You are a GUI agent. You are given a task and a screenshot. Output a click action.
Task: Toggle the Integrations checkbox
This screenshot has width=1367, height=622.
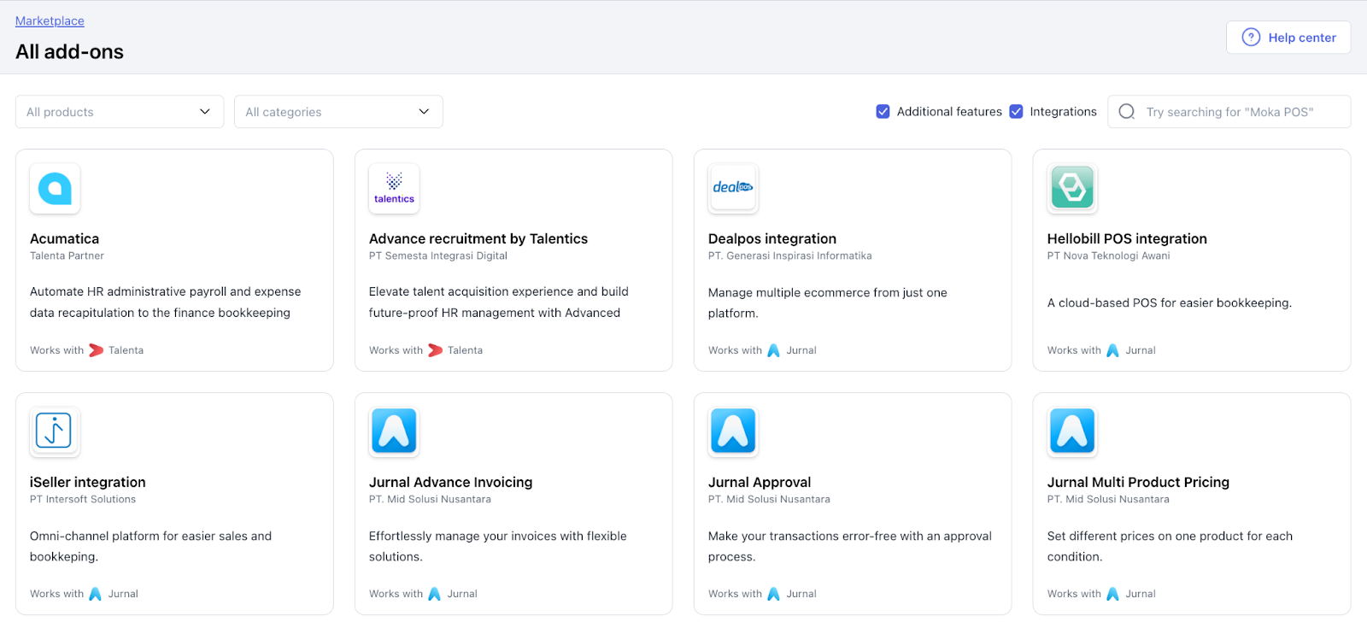pyautogui.click(x=1017, y=112)
